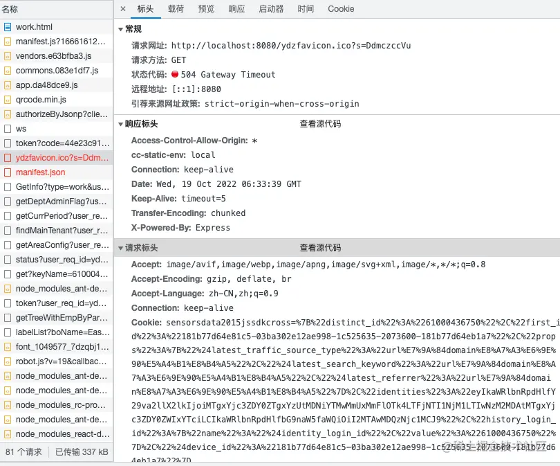Click the red icon beside ydzfavicon.ico
560x466 pixels.
(8, 158)
